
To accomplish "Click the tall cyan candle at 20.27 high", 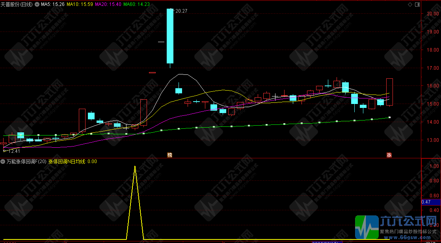I will (170, 35).
